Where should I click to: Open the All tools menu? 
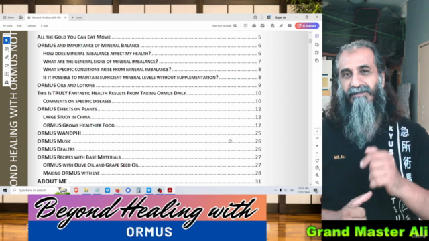point(7,26)
